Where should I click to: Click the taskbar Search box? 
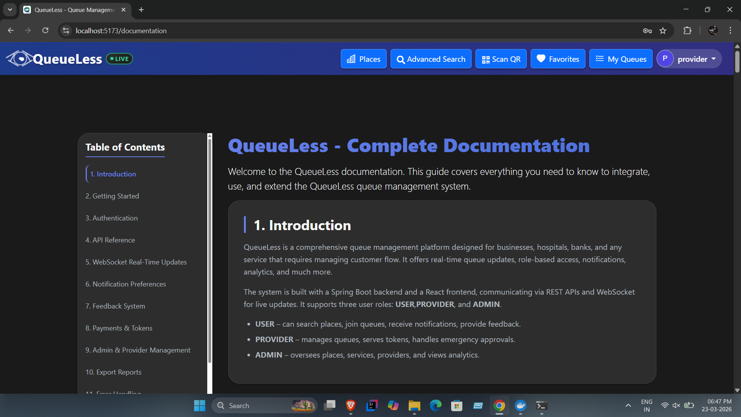[x=264, y=405]
